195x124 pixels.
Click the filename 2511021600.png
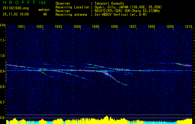point(16,8)
